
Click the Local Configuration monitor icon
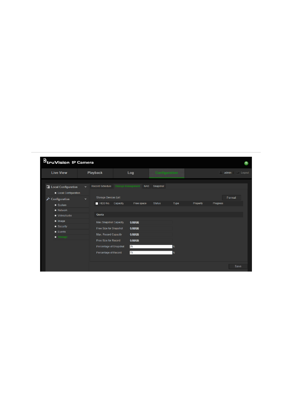tap(48, 187)
